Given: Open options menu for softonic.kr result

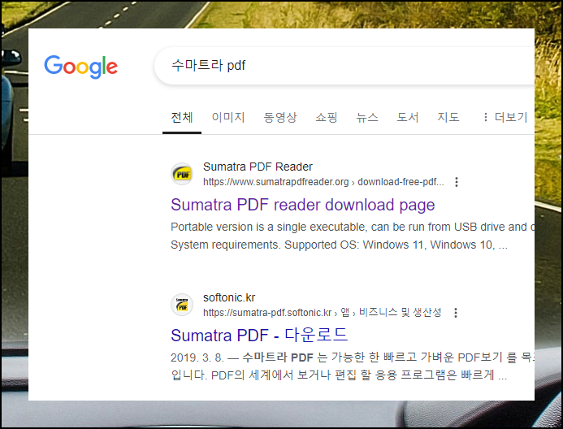Looking at the screenshot, I should pyautogui.click(x=456, y=313).
